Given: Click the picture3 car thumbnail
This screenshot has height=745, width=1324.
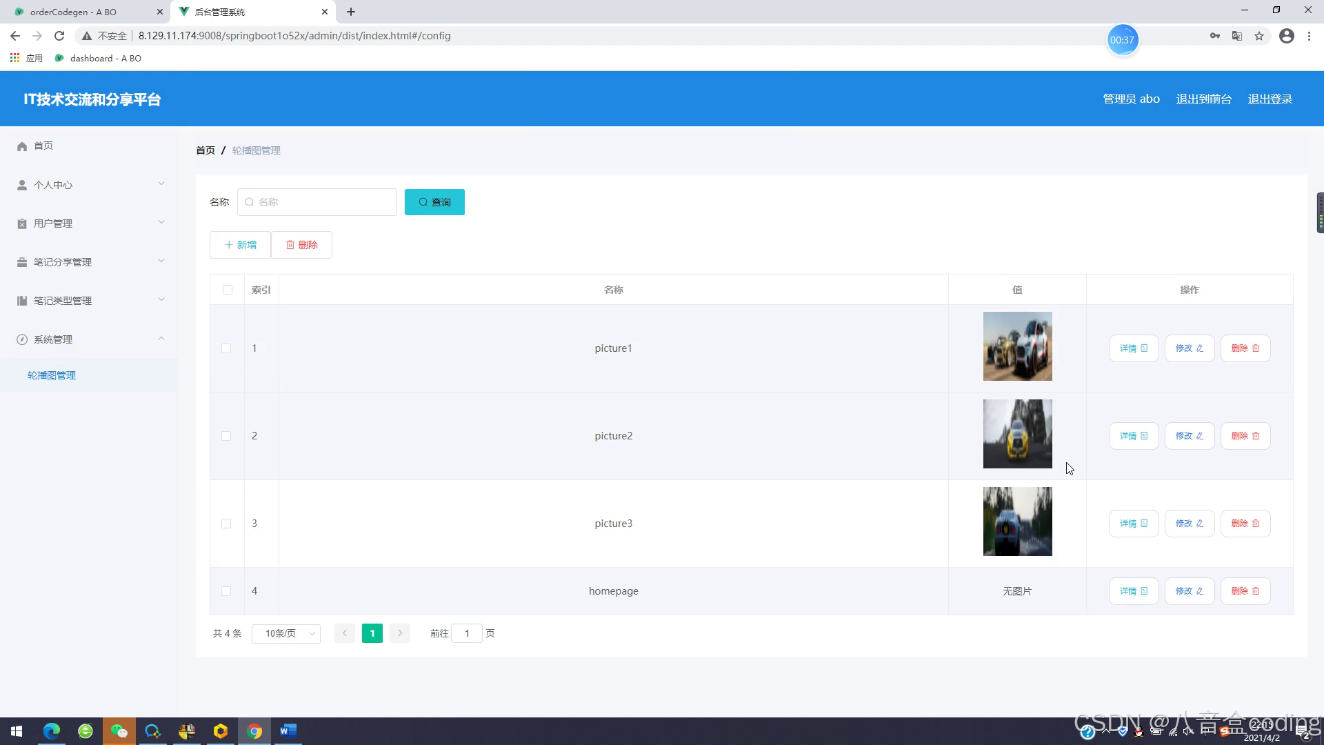Looking at the screenshot, I should coord(1018,521).
